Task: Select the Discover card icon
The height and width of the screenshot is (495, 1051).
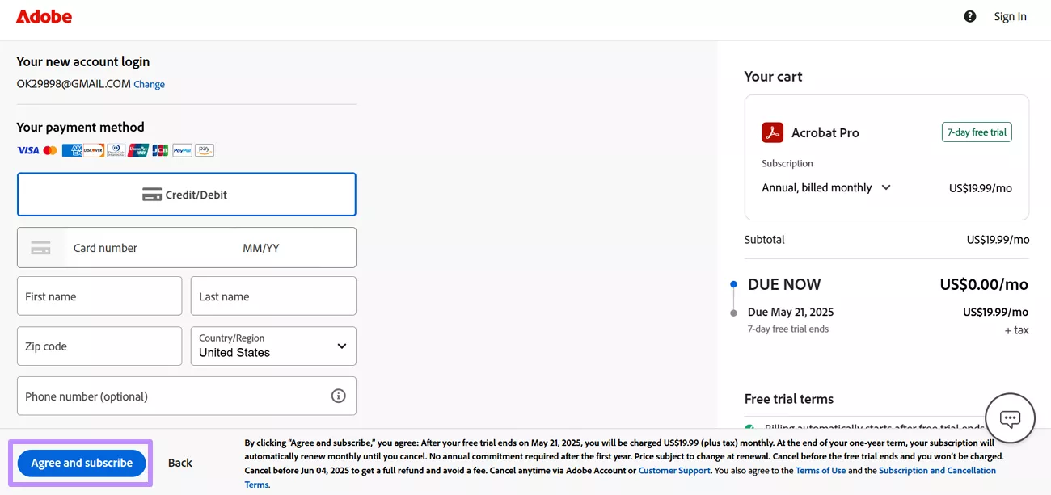Action: 94,150
